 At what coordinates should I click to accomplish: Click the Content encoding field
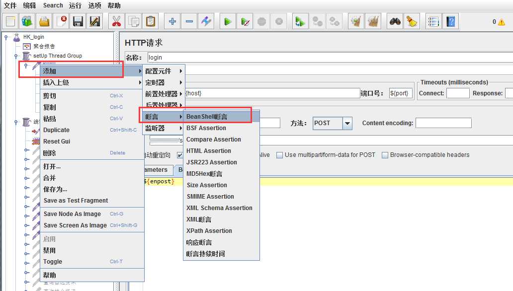pos(443,123)
